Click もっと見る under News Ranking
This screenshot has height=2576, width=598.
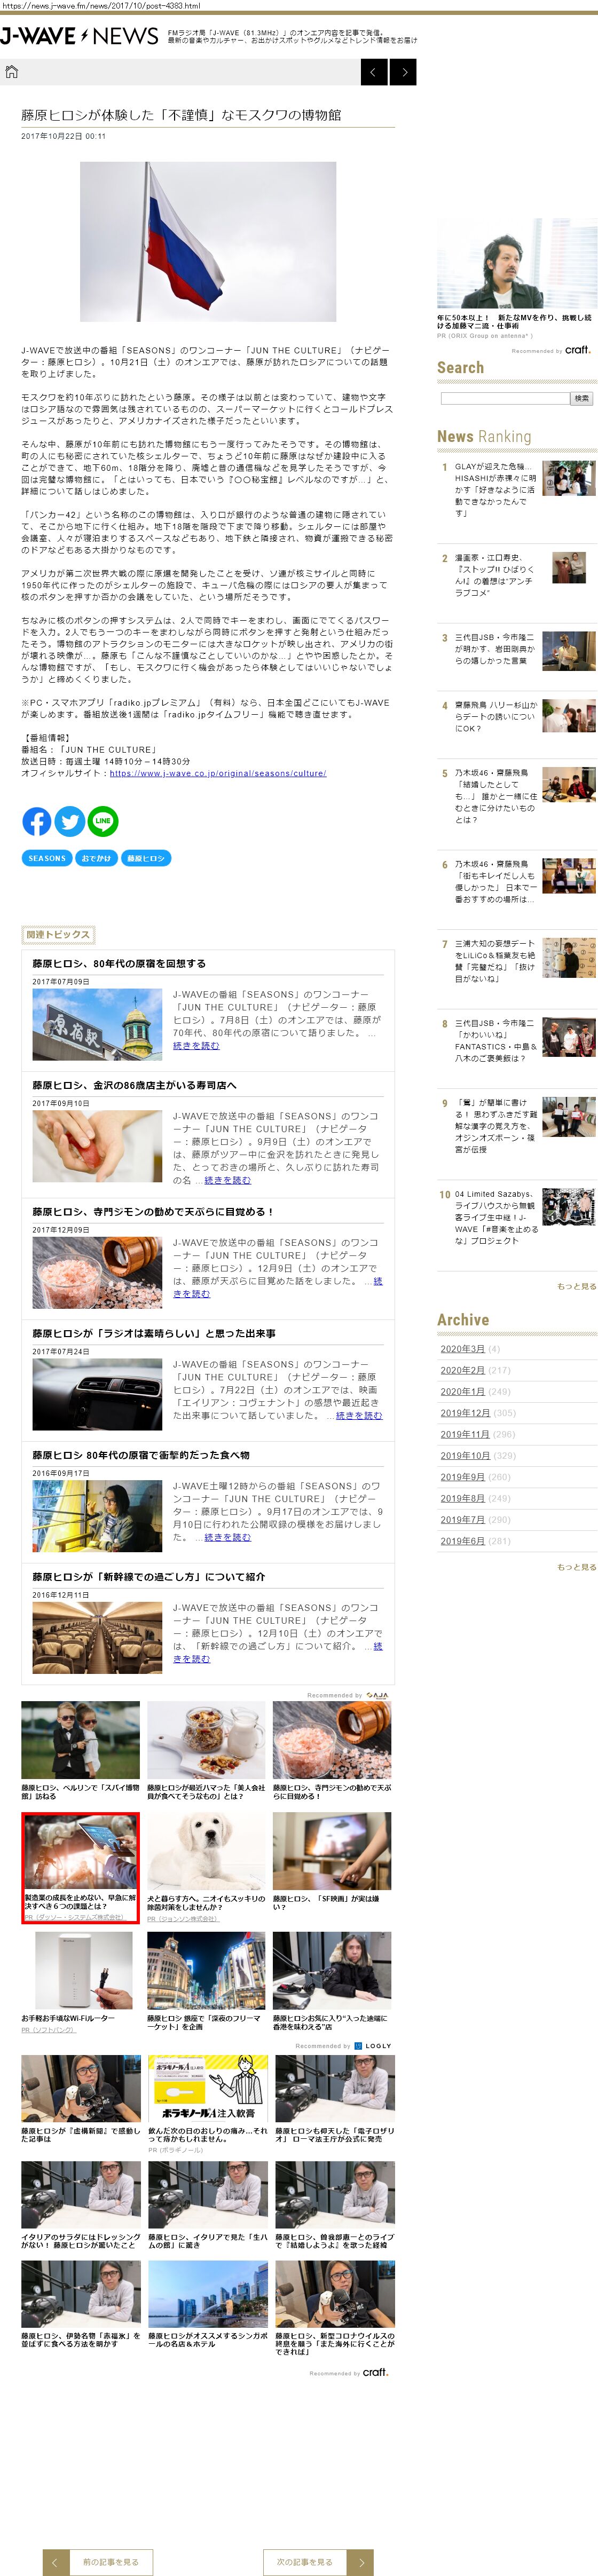[x=576, y=1286]
